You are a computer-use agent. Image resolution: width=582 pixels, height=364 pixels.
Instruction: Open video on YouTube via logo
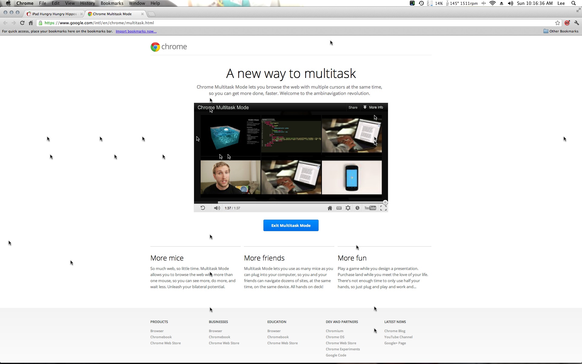click(370, 208)
